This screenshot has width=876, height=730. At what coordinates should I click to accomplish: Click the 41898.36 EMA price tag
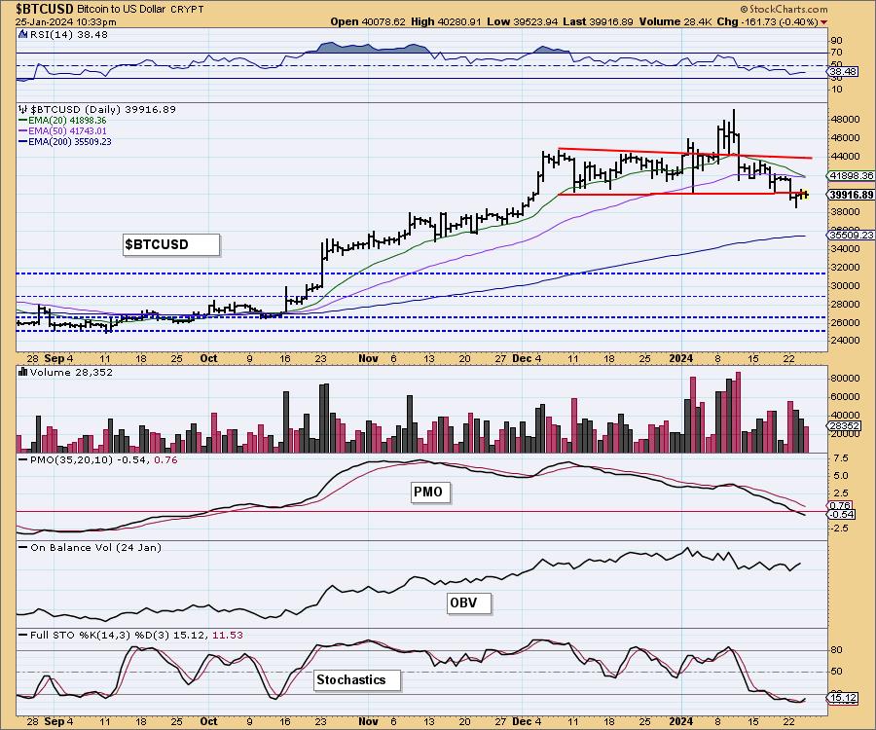point(851,175)
